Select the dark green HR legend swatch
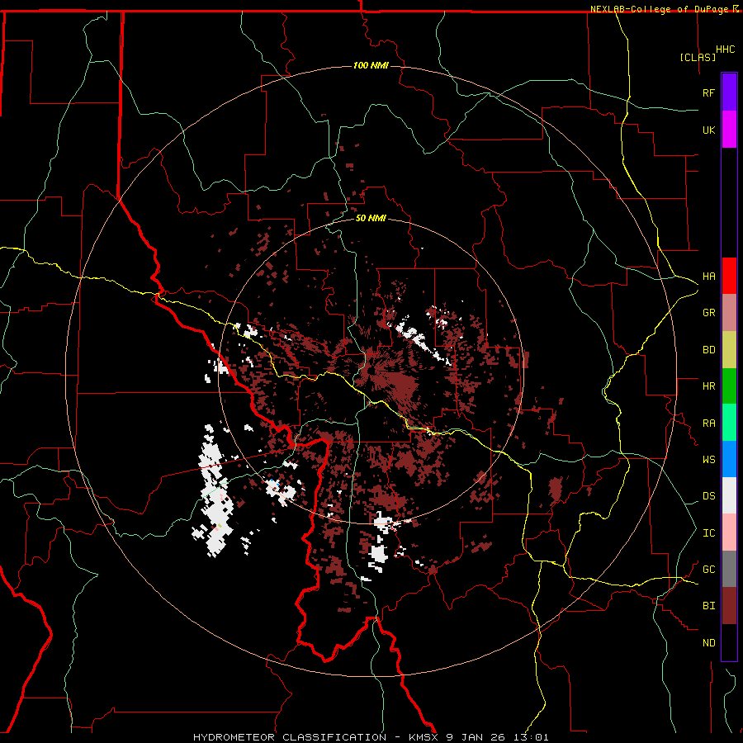The image size is (743, 743). (729, 386)
